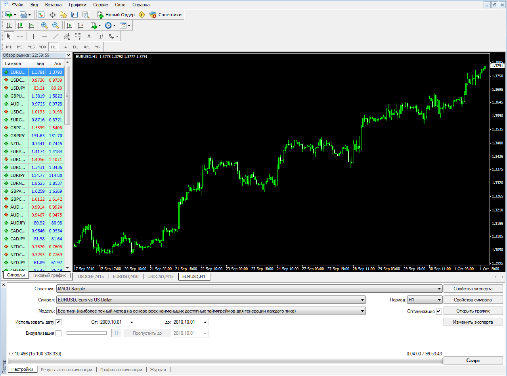Select the text label tool
The height and width of the screenshot is (376, 507).
pos(100,36)
